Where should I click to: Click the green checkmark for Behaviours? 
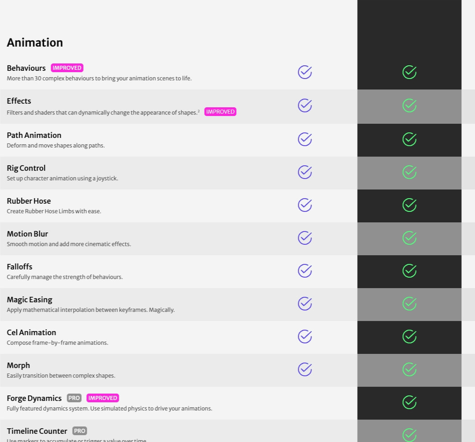(409, 72)
